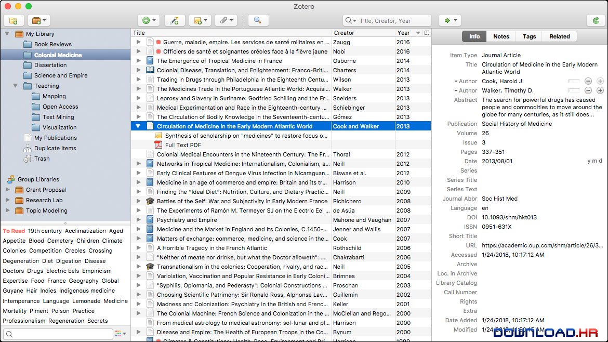Viewport: 608px width, 342px height.
Task: Expand the Grant Proposal group library
Action: click(x=7, y=190)
